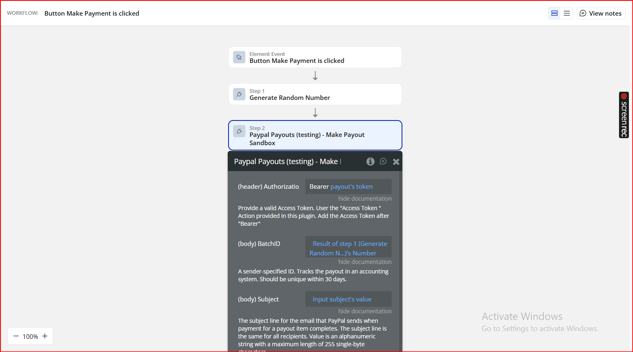
Task: Click the WORKFLOW: label
Action: [23, 13]
